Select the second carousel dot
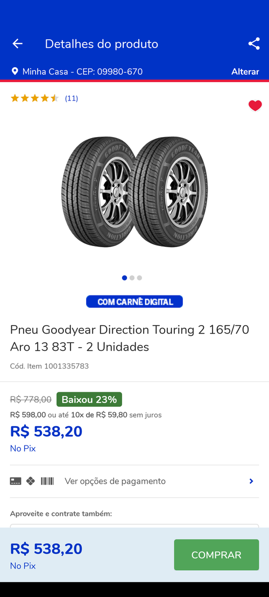The height and width of the screenshot is (597, 269). point(132,278)
